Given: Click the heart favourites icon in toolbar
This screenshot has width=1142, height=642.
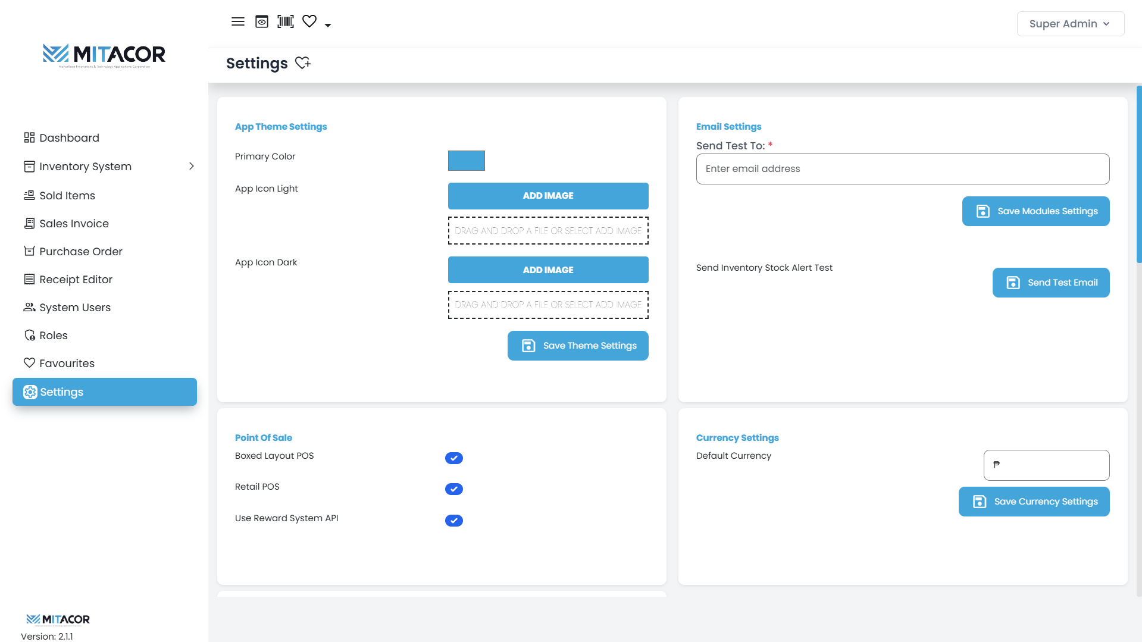Looking at the screenshot, I should click(x=309, y=21).
